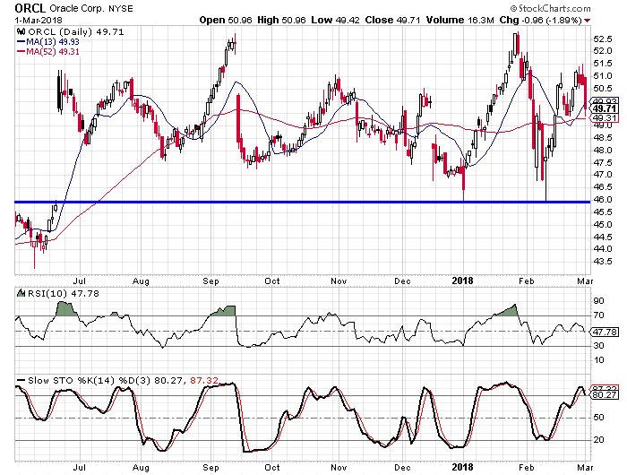627x475 pixels.
Task: Click the Low 49.42 value
Action: click(336, 20)
